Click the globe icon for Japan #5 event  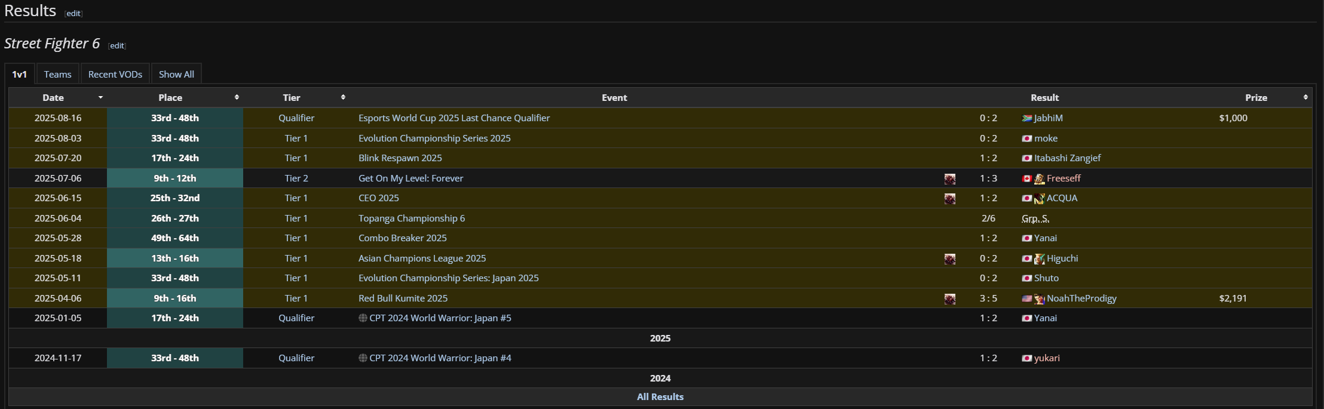363,318
